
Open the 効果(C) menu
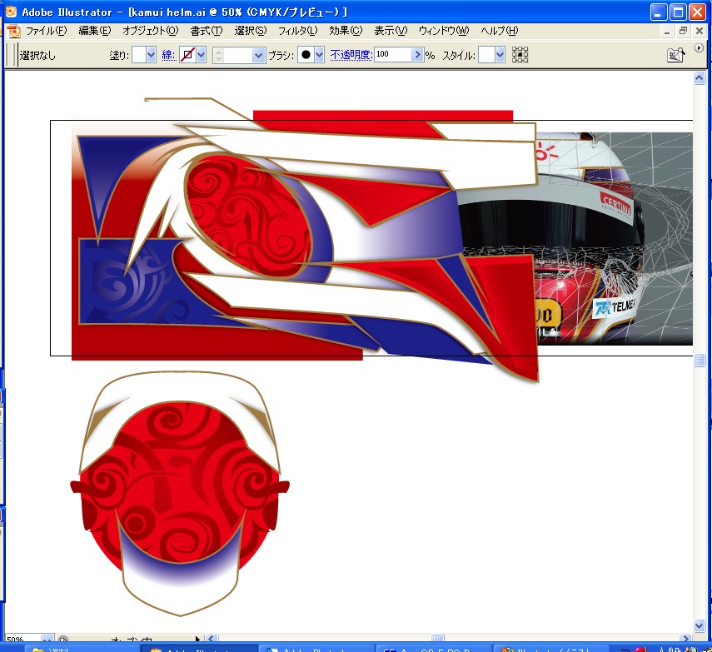tap(345, 31)
